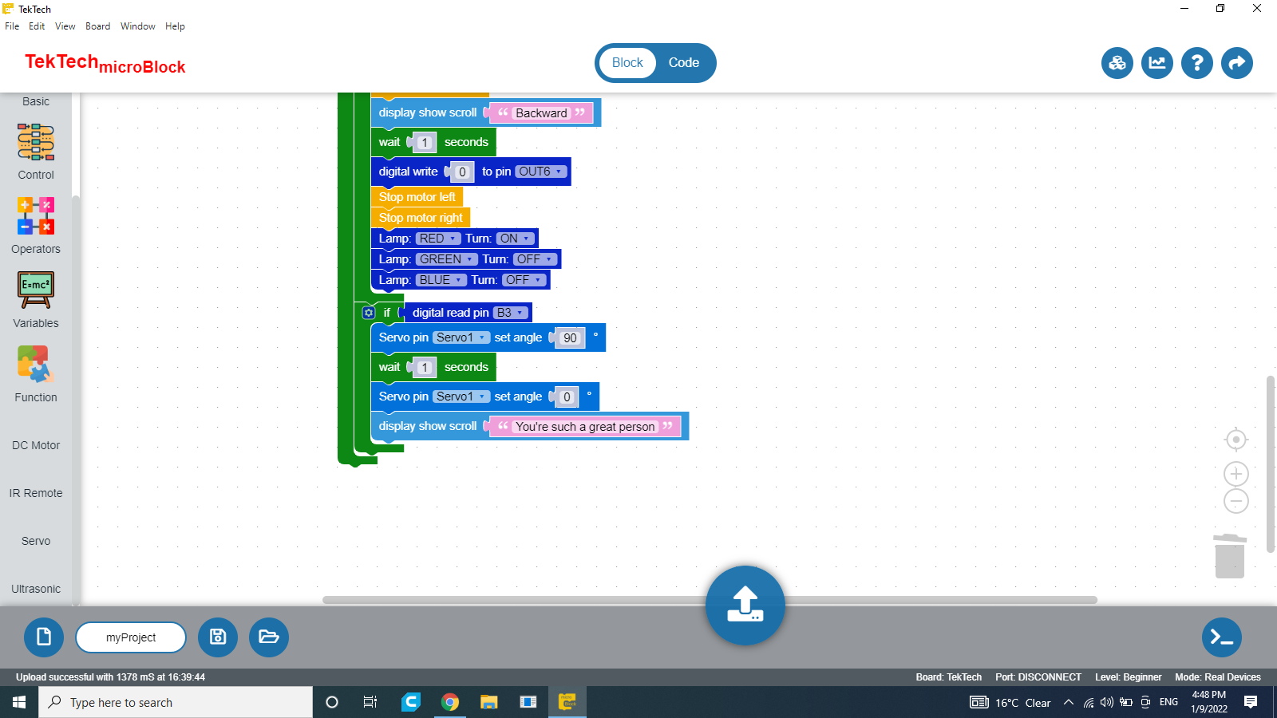Open the Windows Start menu

click(19, 702)
